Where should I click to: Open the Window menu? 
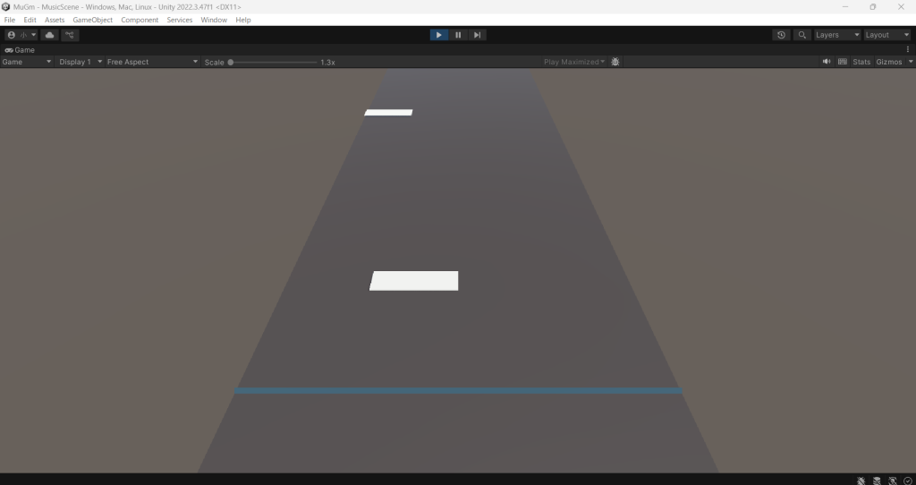(x=214, y=20)
